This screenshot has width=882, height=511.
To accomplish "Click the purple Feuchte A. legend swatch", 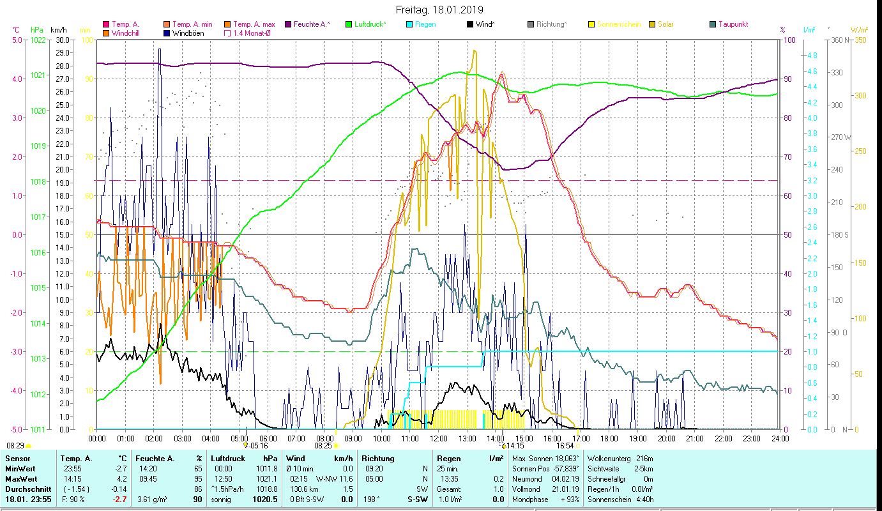I will click(x=288, y=24).
